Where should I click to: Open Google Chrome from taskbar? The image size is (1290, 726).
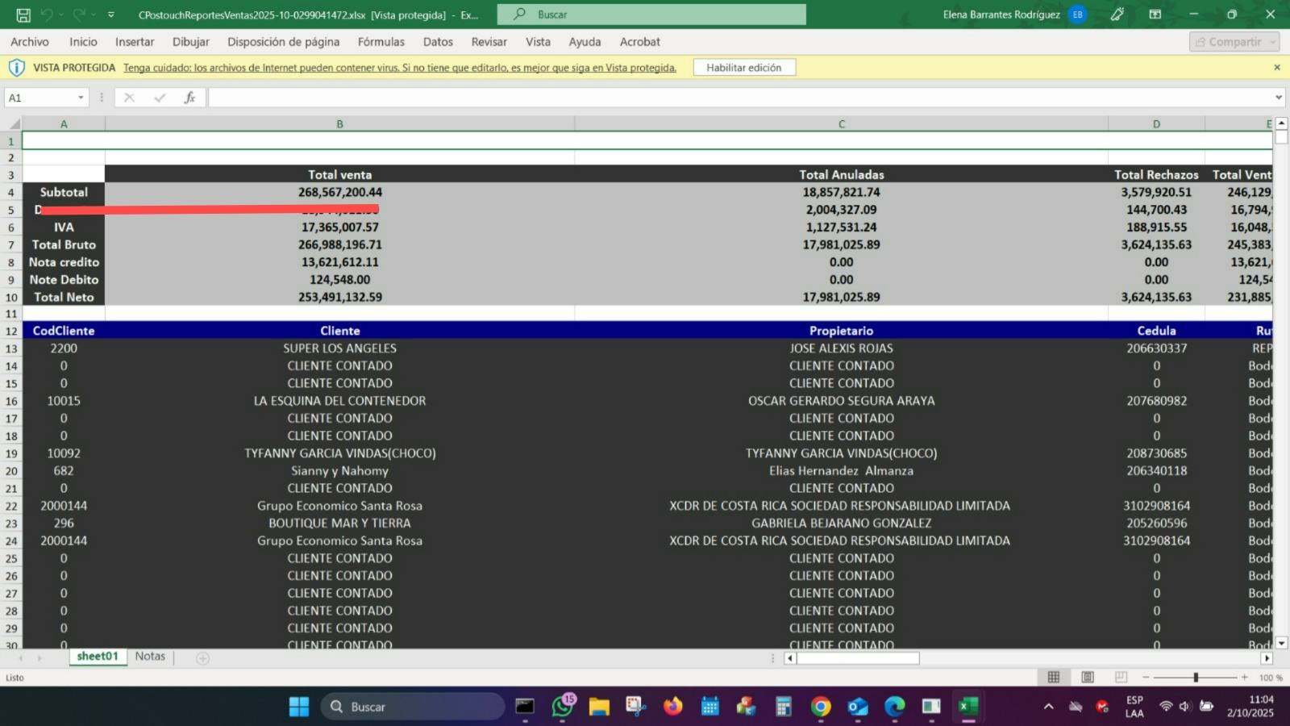coord(821,707)
